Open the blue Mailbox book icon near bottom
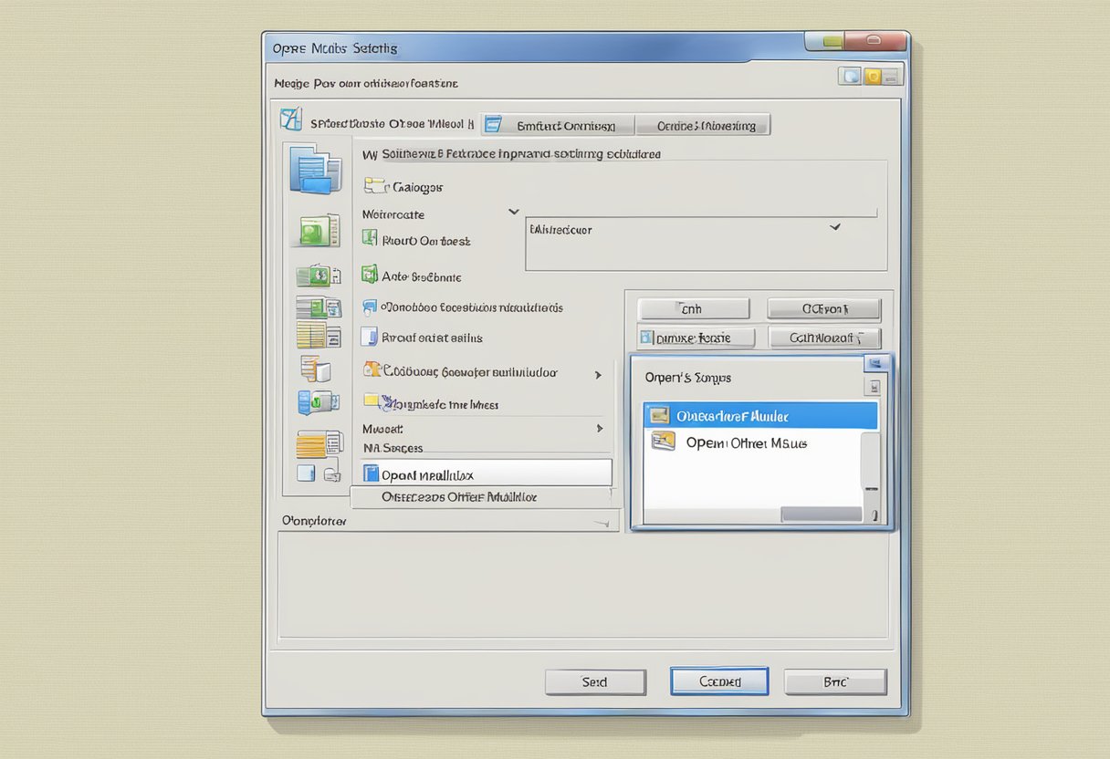Image resolution: width=1110 pixels, height=759 pixels. [x=371, y=472]
